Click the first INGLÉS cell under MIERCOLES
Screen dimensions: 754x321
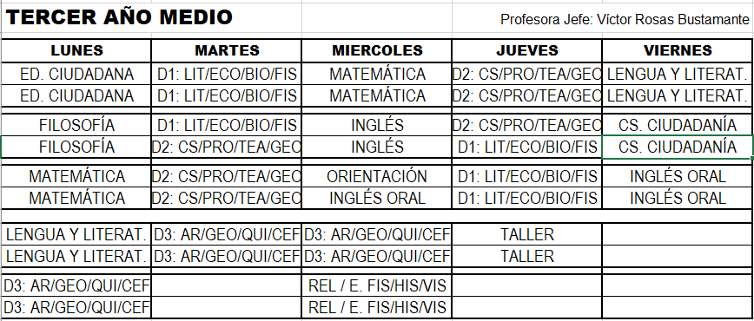pyautogui.click(x=376, y=125)
